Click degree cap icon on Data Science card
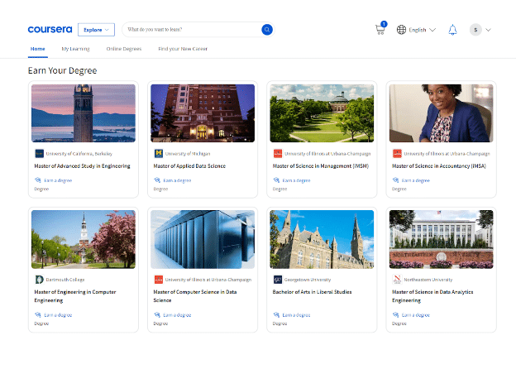Image resolution: width=516 pixels, height=369 pixels. pos(157,314)
